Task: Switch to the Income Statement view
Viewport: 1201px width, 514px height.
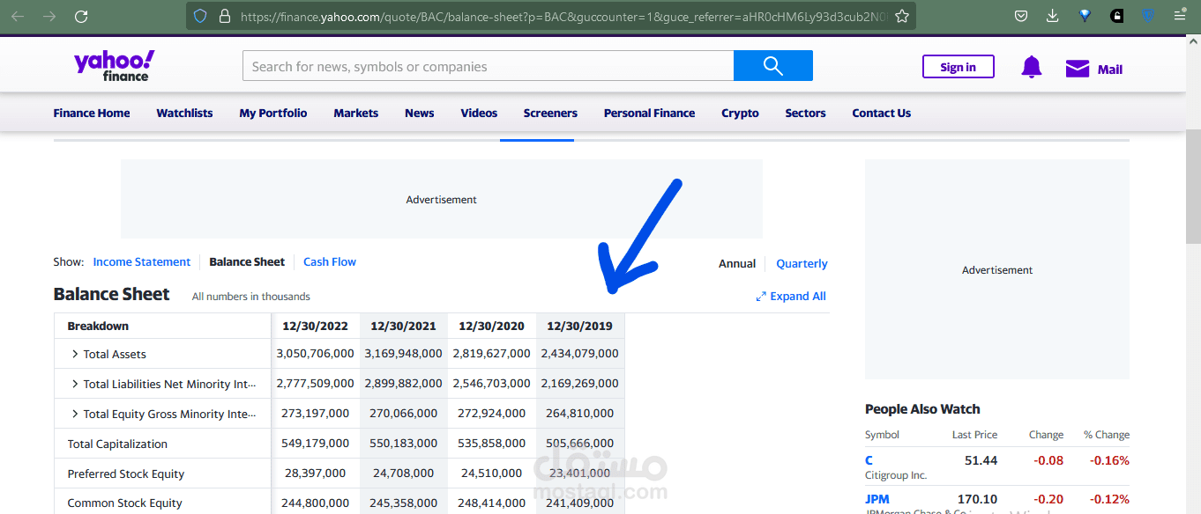Action: [142, 261]
